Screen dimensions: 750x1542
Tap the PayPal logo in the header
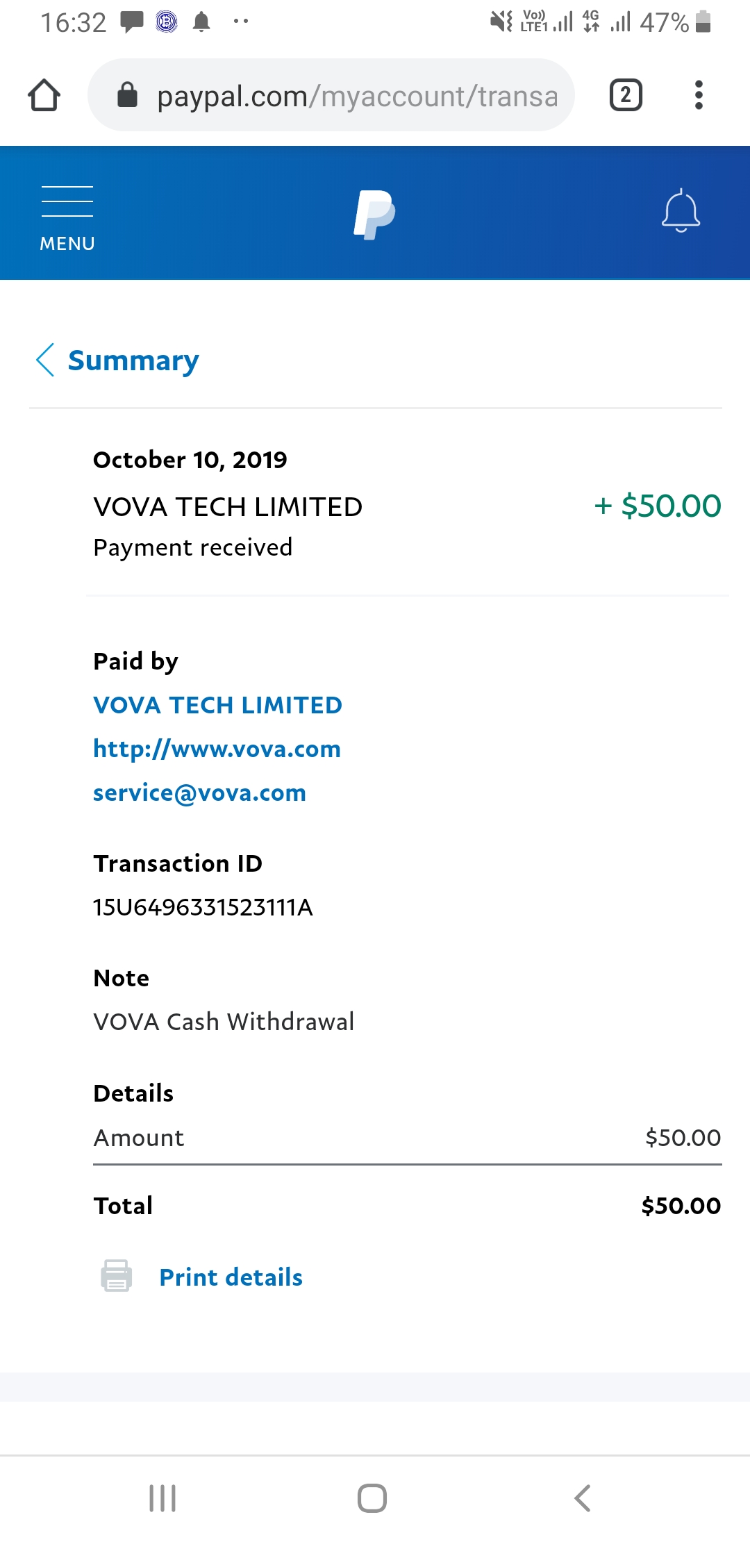tap(374, 215)
